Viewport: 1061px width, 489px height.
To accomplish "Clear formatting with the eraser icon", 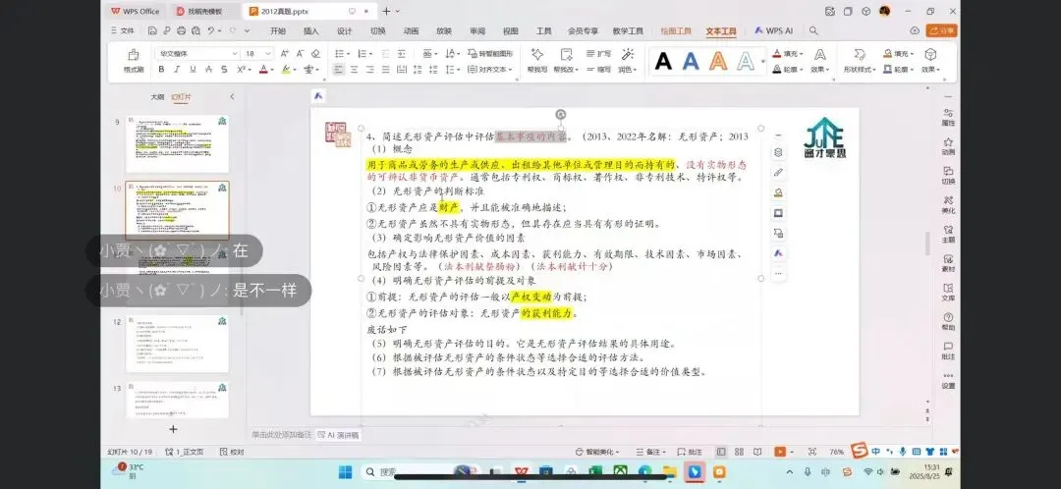I will coord(315,53).
